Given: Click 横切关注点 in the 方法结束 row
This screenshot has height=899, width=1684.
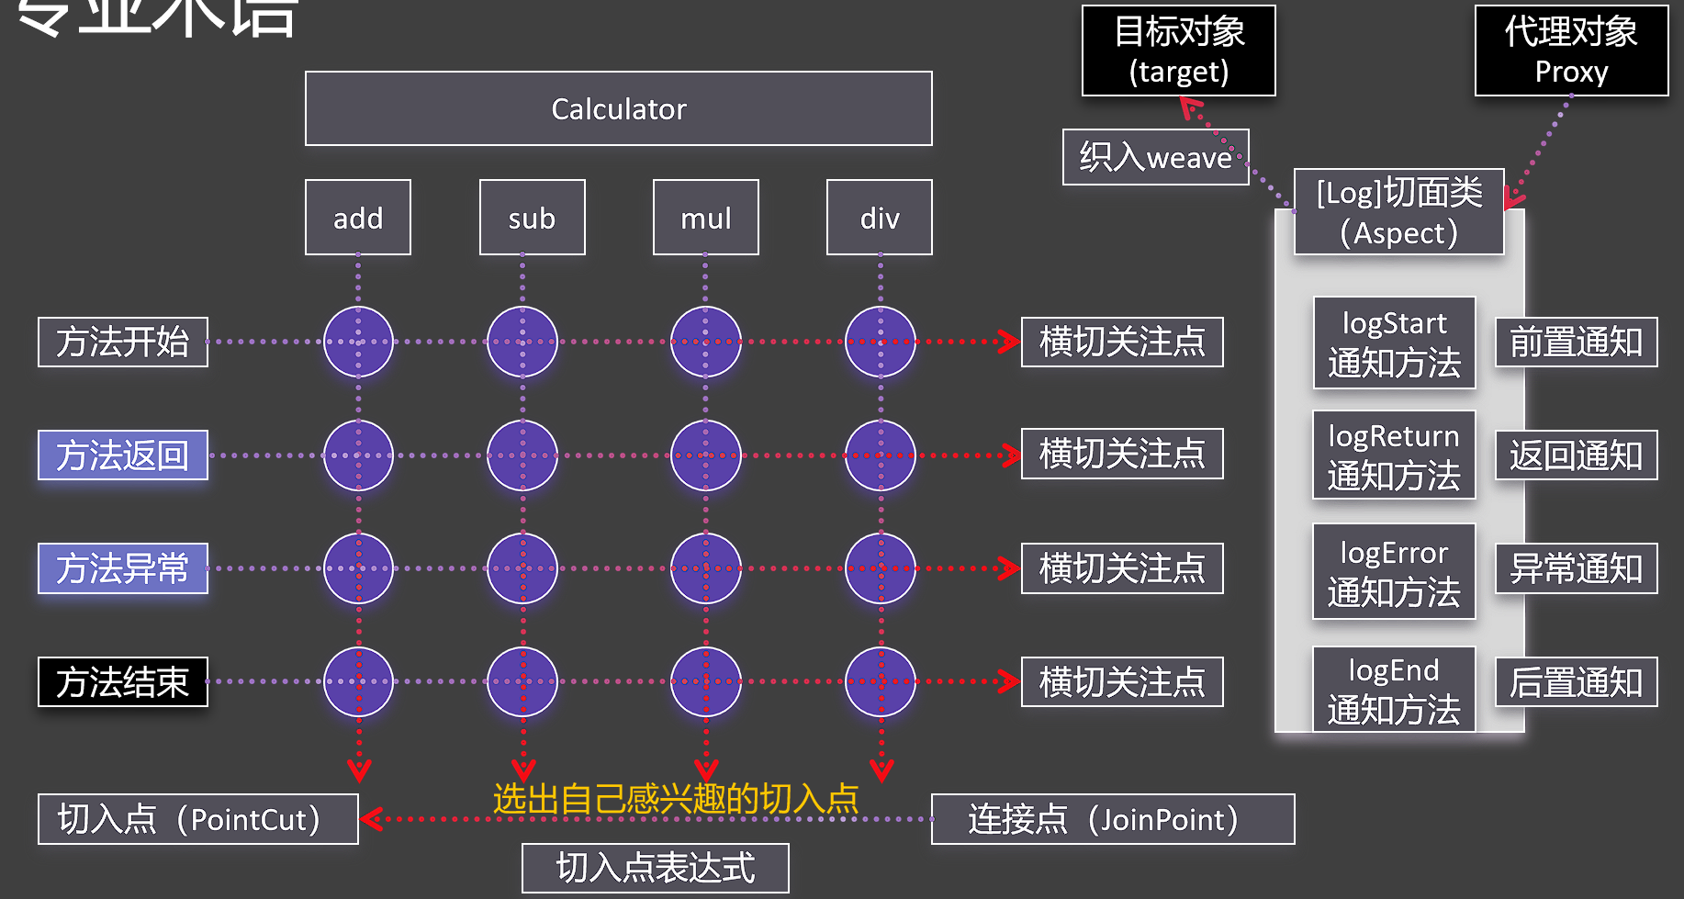Looking at the screenshot, I should (1122, 681).
